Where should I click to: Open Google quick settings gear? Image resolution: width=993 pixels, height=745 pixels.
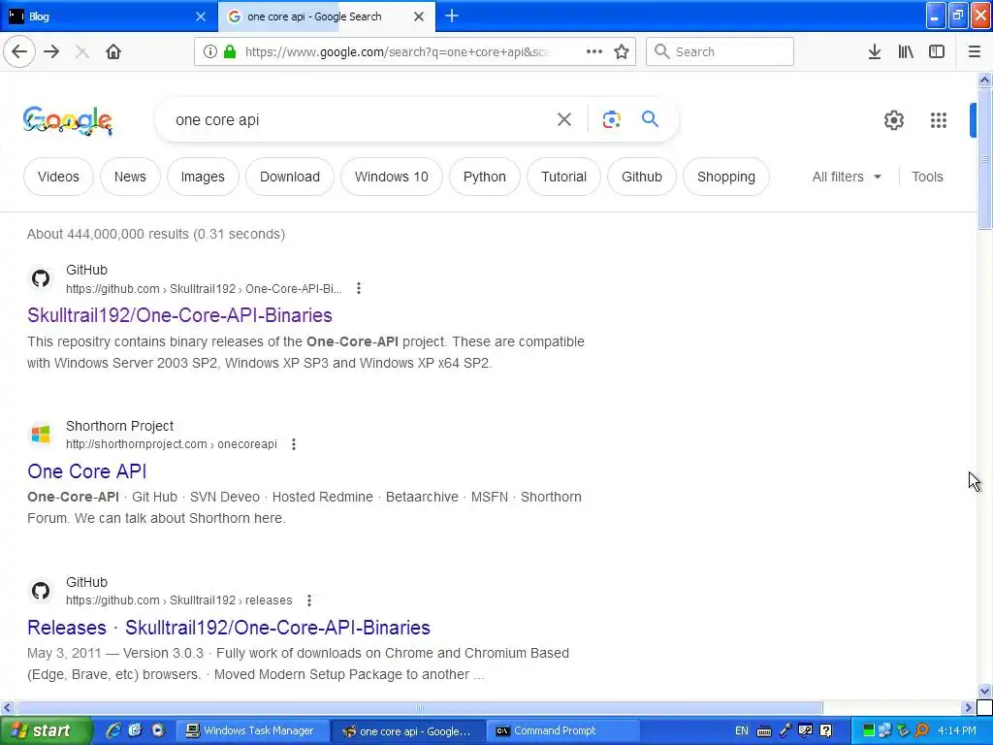(893, 119)
